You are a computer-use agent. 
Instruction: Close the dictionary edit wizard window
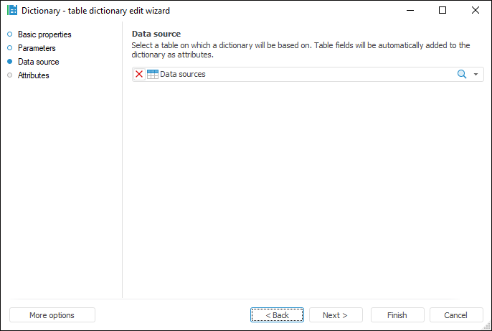476,11
